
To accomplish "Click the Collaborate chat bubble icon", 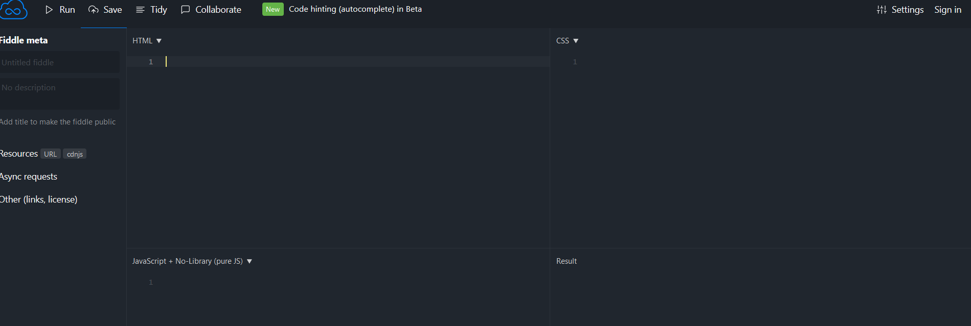I will tap(186, 10).
